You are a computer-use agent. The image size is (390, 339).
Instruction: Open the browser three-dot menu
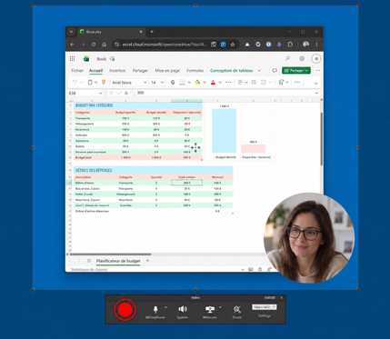coord(316,45)
